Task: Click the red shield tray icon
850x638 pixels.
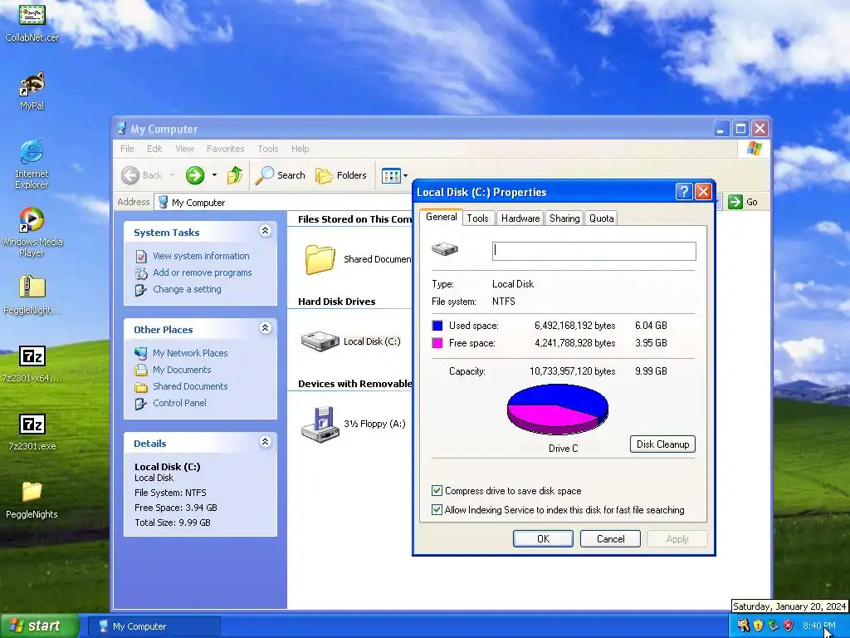Action: [x=789, y=626]
